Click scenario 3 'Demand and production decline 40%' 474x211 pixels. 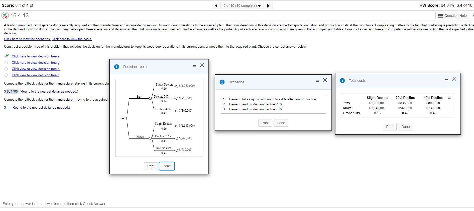pyautogui.click(x=256, y=109)
